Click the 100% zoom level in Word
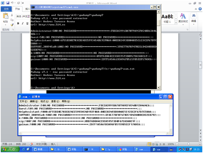Image resolution: width=203 pixels, height=153 pixels. [171, 144]
